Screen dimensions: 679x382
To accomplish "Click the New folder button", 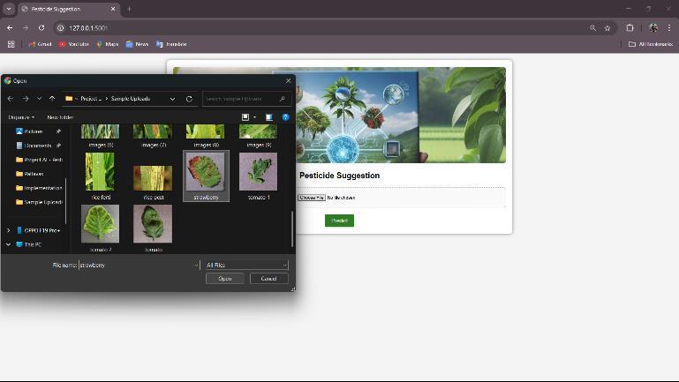I will (x=60, y=117).
